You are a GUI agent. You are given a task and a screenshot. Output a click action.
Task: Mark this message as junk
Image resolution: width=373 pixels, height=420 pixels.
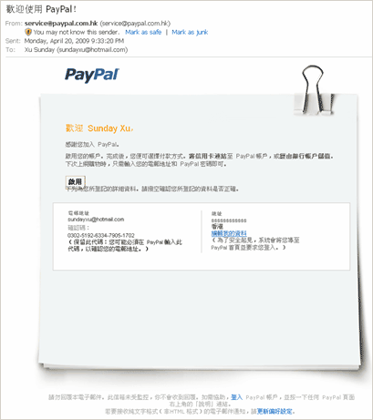[190, 32]
